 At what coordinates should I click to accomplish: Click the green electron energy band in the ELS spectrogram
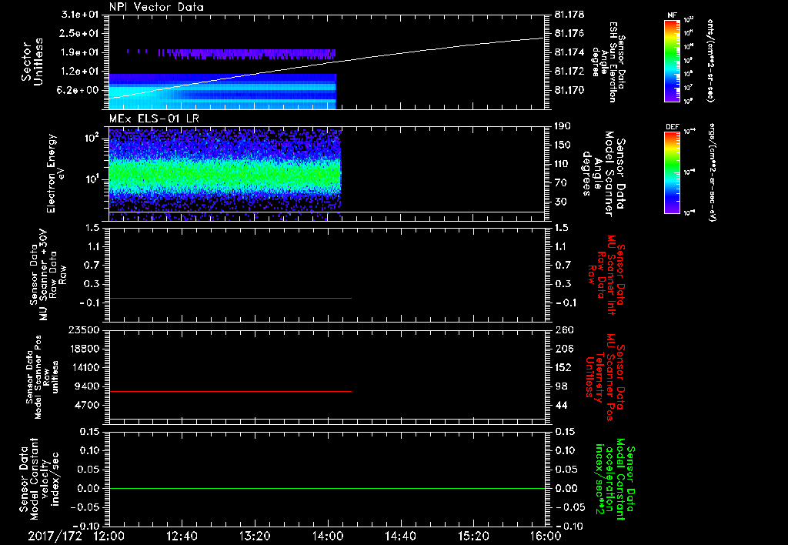point(225,176)
